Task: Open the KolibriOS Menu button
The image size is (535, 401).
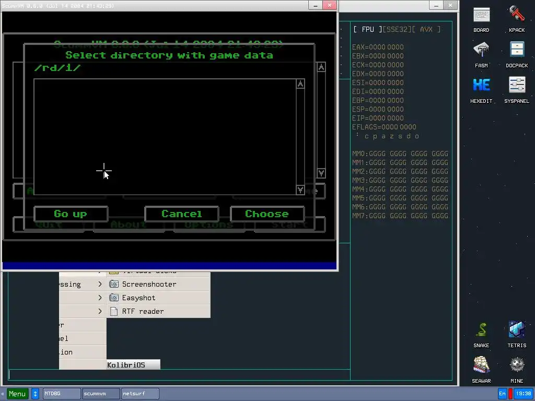Action: click(x=17, y=394)
